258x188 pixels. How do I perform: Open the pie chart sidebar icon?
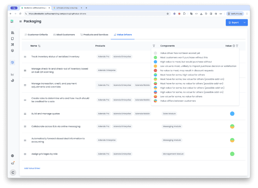tap(12, 80)
